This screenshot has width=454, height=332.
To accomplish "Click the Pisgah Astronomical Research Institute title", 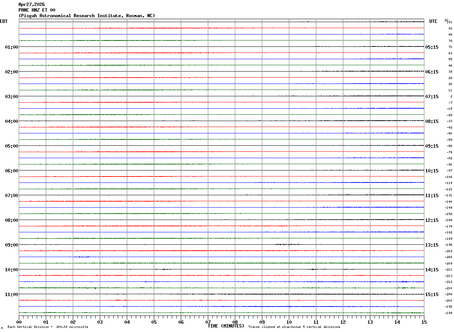I will point(87,16).
